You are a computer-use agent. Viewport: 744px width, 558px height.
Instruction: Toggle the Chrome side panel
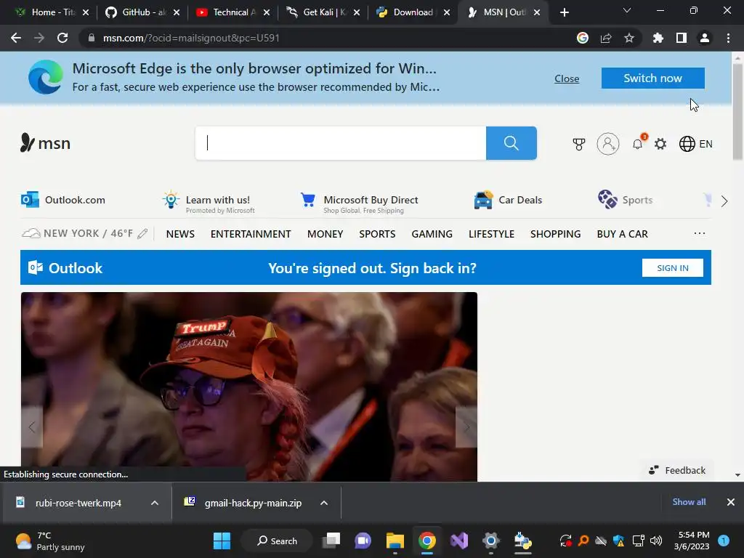[x=682, y=38]
